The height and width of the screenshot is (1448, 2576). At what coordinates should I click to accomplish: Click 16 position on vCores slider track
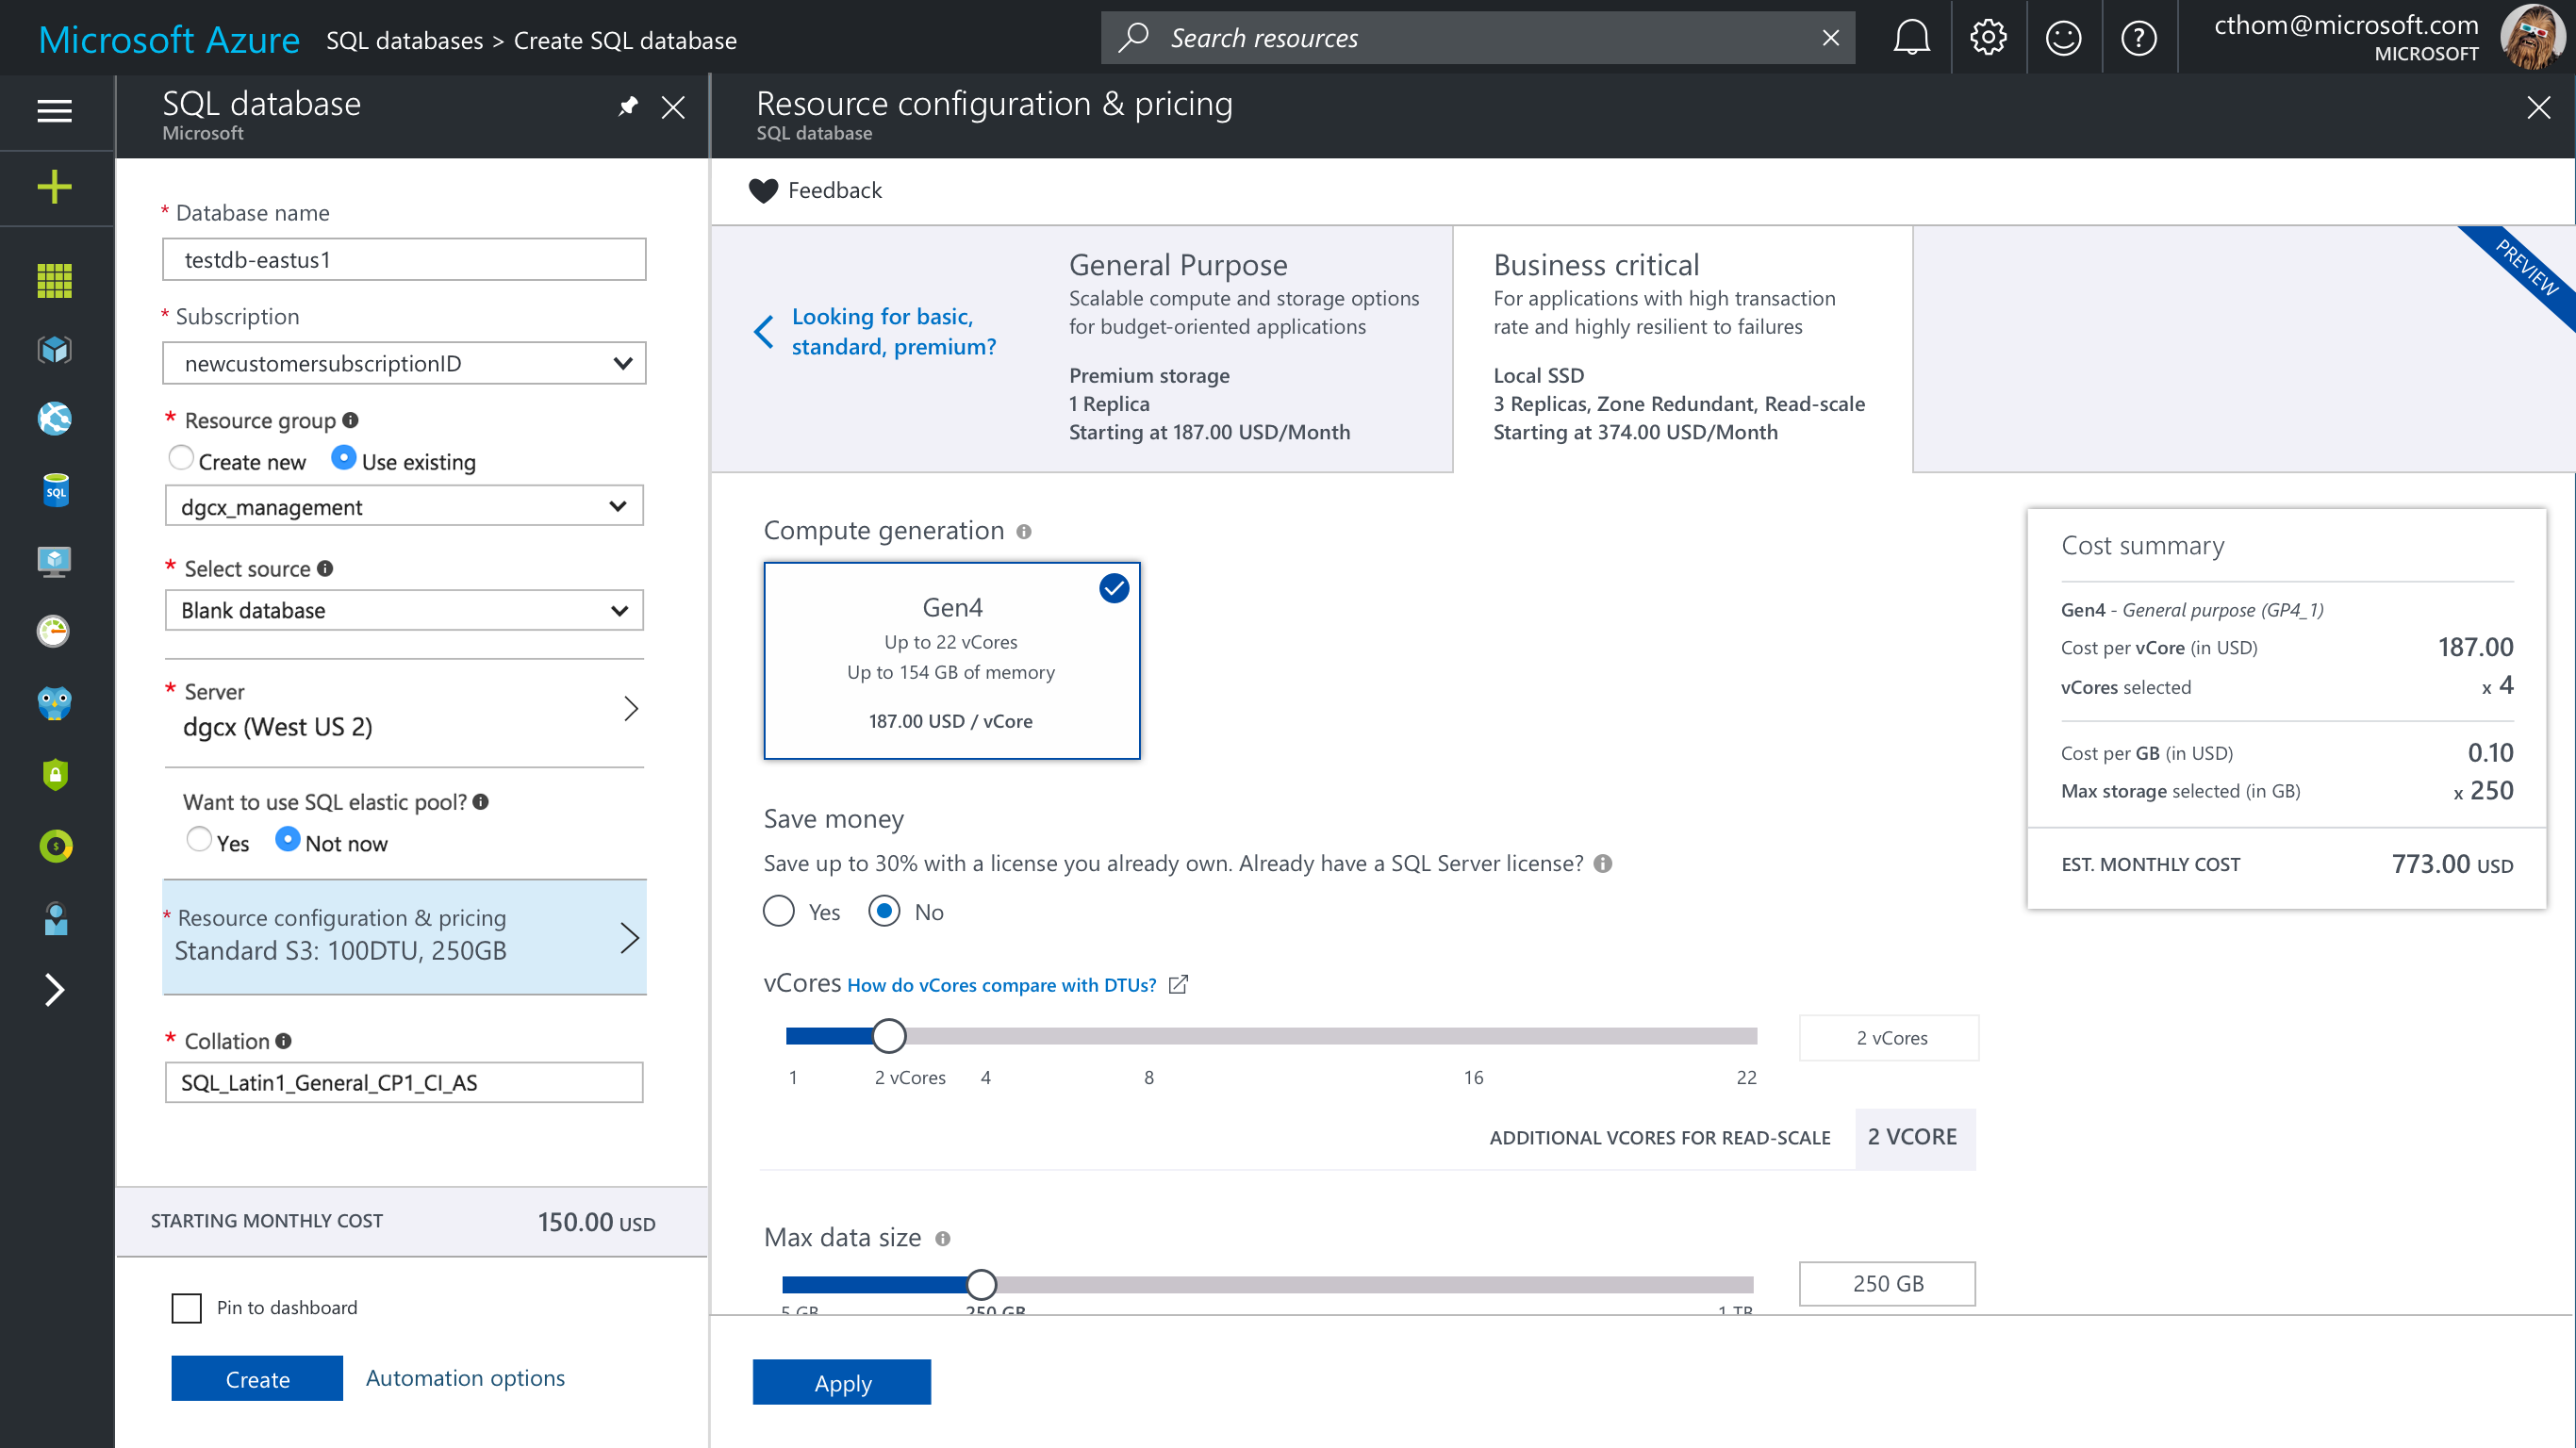[1473, 1036]
